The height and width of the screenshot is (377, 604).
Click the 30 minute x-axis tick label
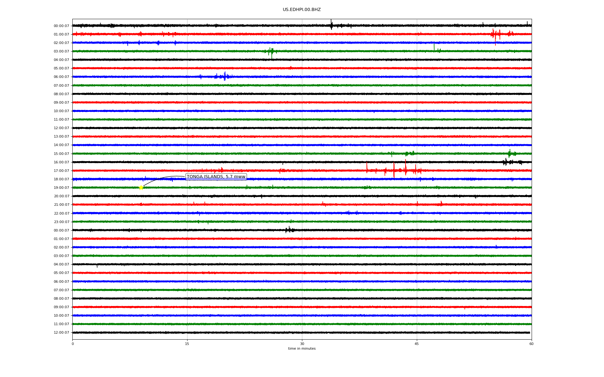click(x=302, y=344)
